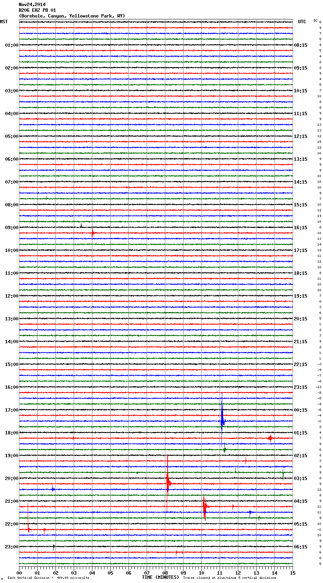Click the UTC time label '04:15'

(x=301, y=501)
